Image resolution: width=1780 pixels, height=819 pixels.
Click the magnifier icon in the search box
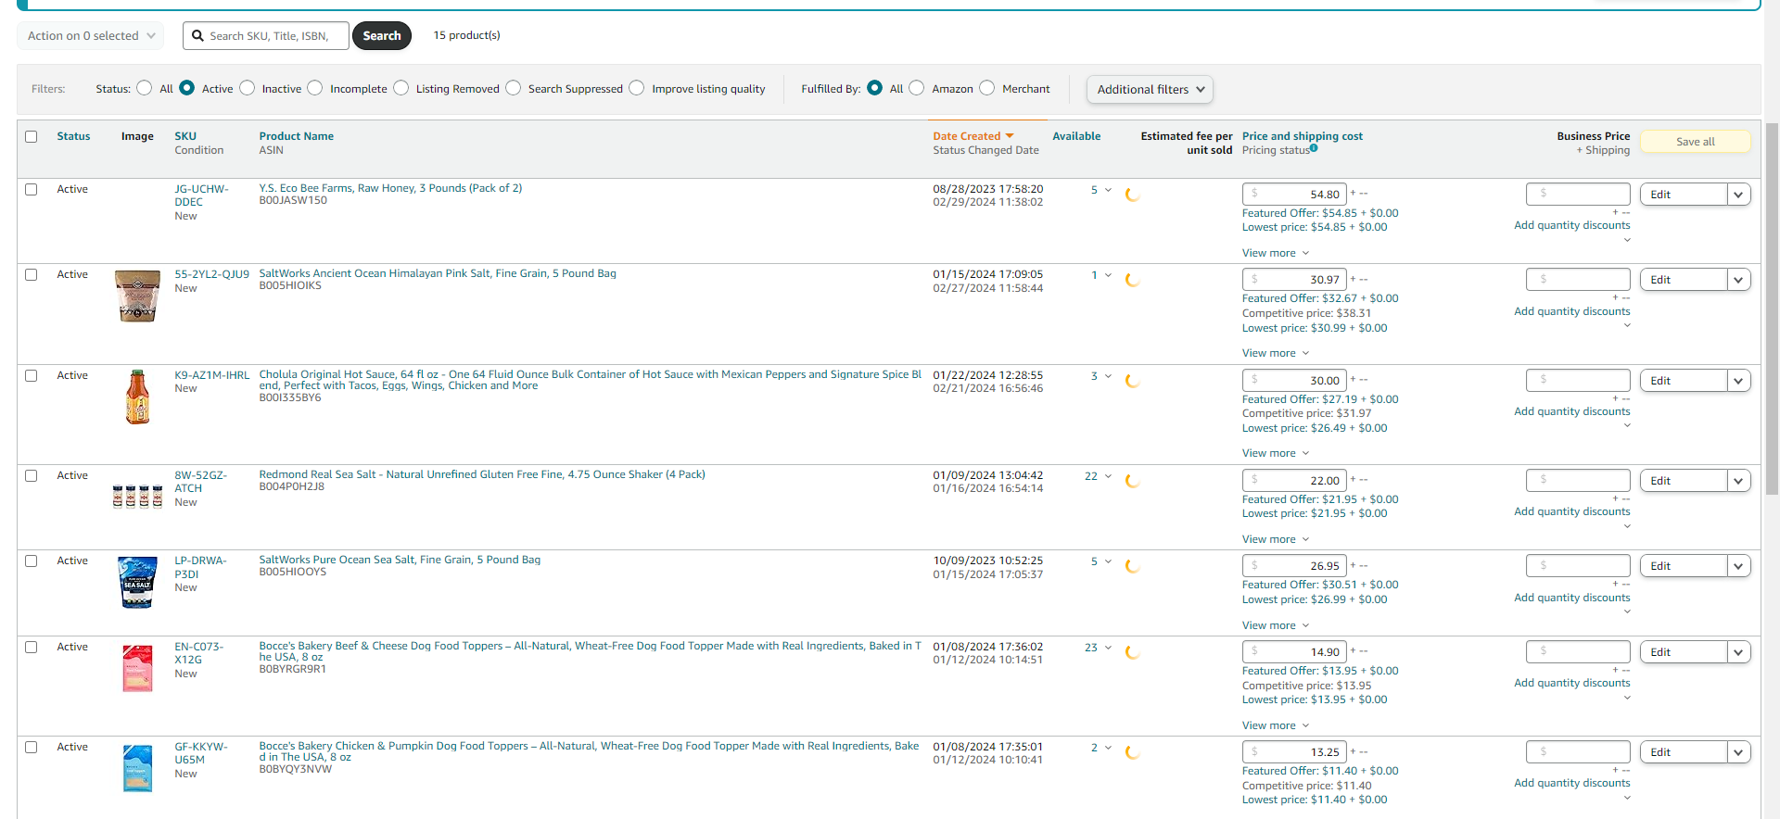[x=197, y=36]
